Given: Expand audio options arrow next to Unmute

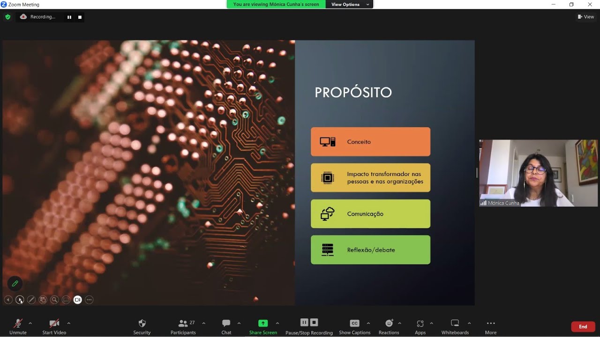Looking at the screenshot, I should point(30,323).
